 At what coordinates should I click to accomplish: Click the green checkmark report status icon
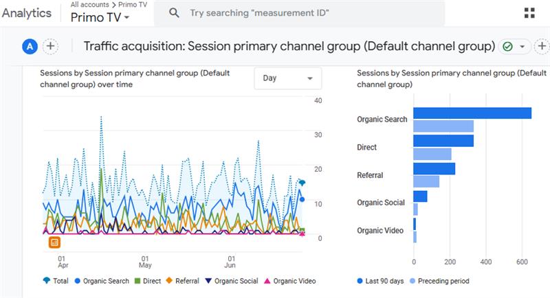pyautogui.click(x=507, y=47)
